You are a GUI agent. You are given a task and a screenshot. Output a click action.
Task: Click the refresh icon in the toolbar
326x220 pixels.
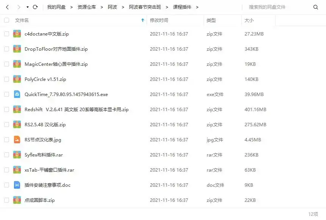coord(36,6)
